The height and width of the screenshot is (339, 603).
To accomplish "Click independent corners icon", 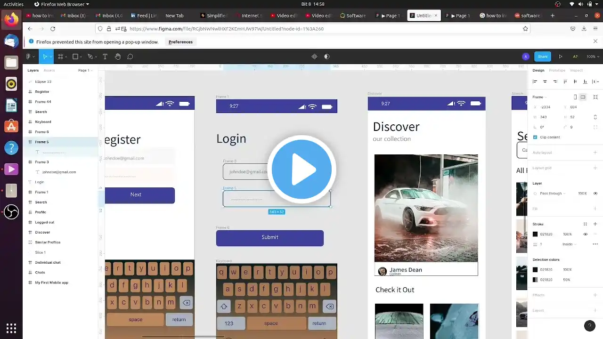I will tap(595, 127).
